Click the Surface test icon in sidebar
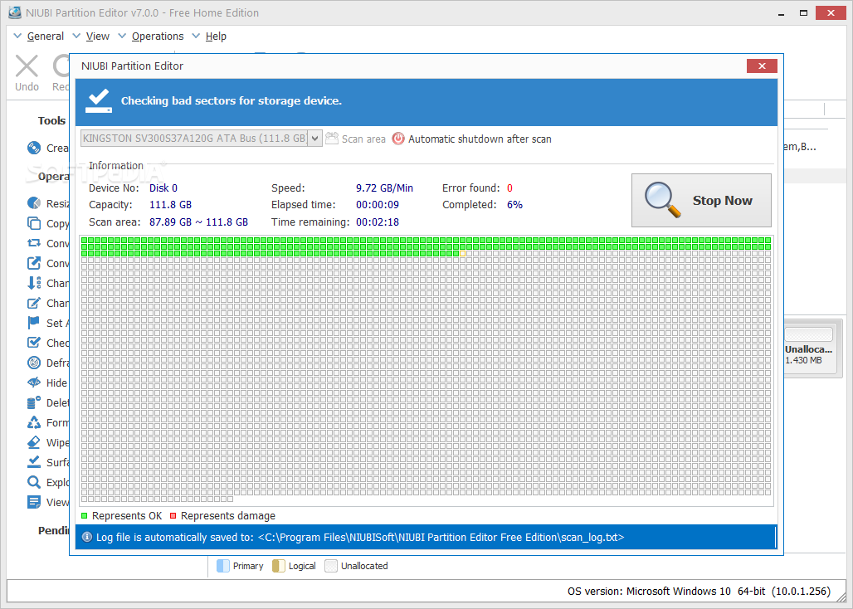This screenshot has height=609, width=853. 34,462
